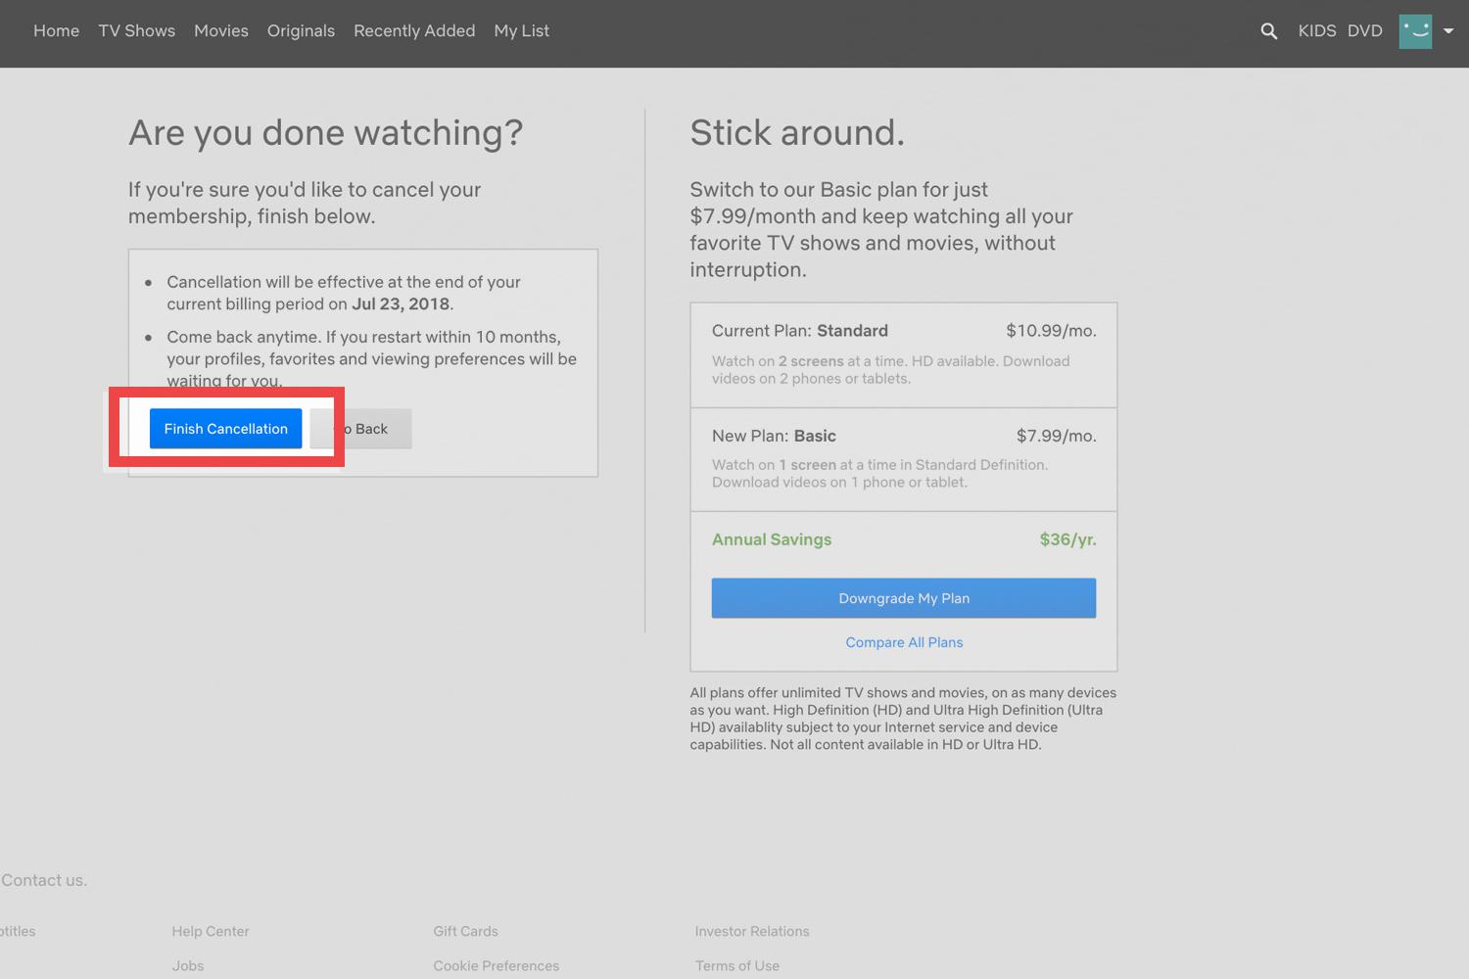Screen dimensions: 1469x979
Task: Click the Finish Cancellation button
Action: (x=224, y=428)
